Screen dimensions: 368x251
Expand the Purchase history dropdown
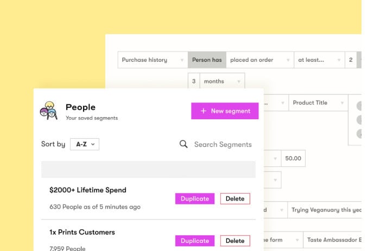153,60
